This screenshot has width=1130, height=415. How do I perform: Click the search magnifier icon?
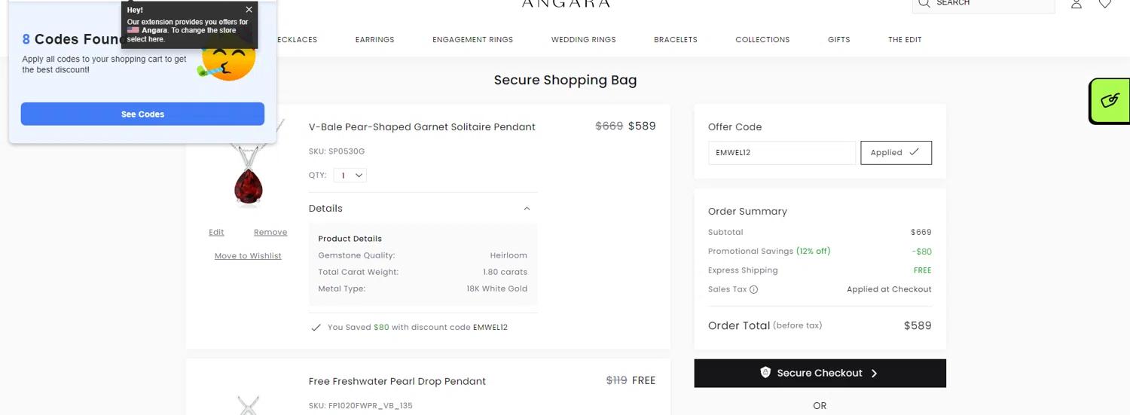[x=924, y=4]
